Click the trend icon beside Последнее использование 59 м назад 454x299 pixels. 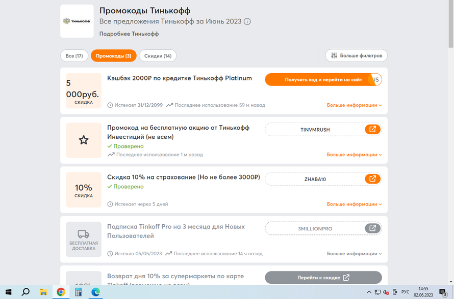pyautogui.click(x=169, y=105)
